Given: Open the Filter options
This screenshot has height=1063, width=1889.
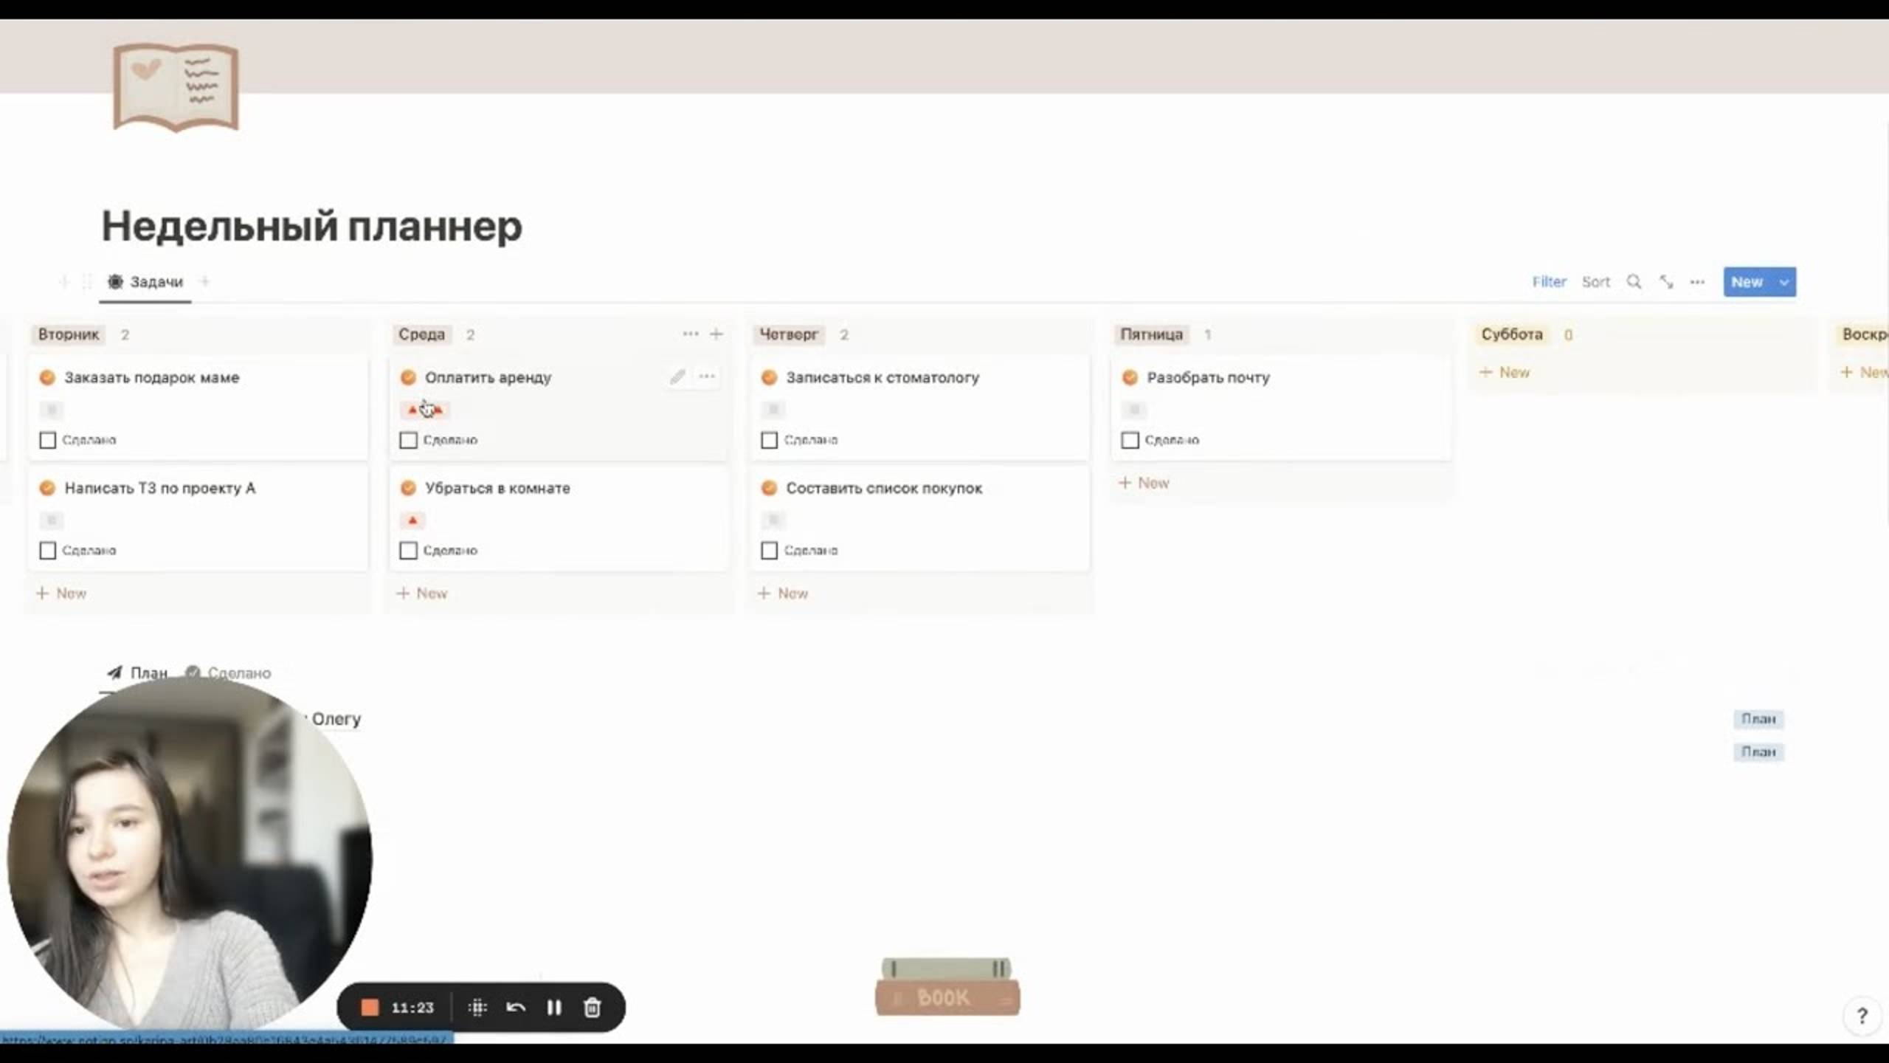Looking at the screenshot, I should click(1549, 281).
